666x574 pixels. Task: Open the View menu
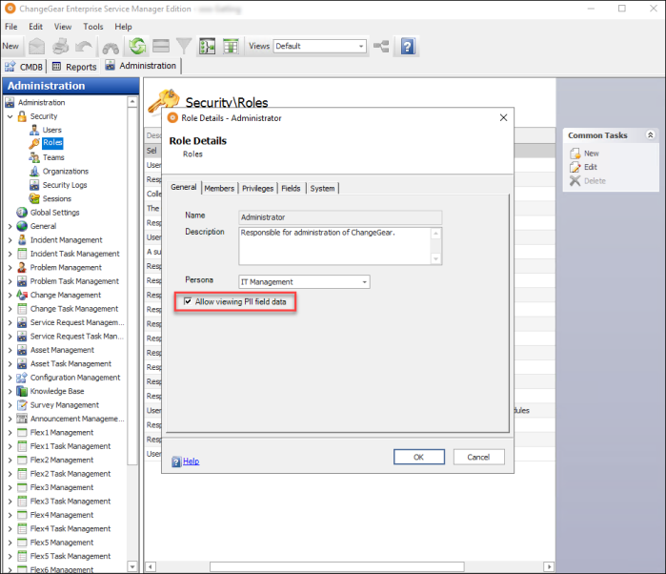pyautogui.click(x=63, y=27)
